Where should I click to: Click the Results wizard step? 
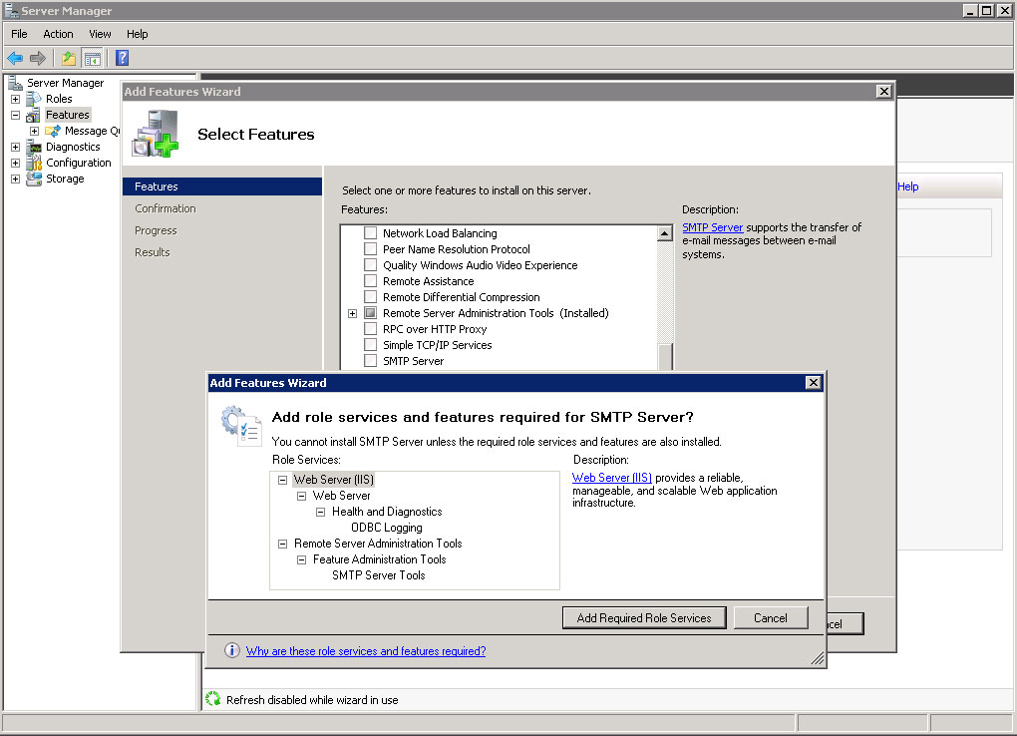pos(153,252)
